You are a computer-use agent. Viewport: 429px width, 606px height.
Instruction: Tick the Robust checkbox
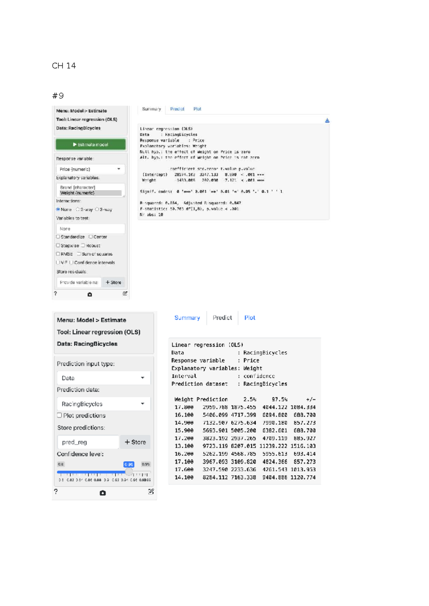(x=83, y=245)
